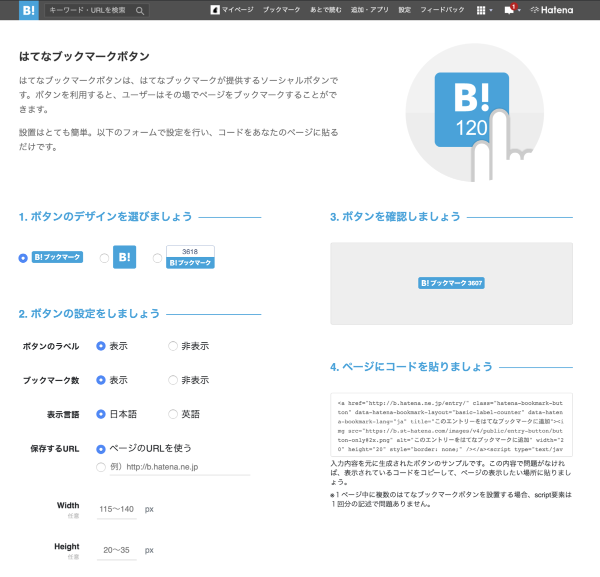Expand the apps grid dropdown arrow
Viewport: 600px width, 577px height.
[x=491, y=10]
